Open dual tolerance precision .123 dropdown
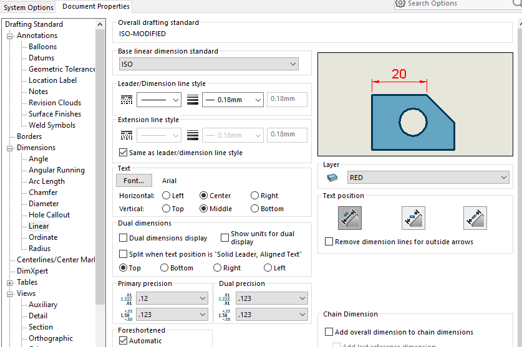Screen dimensions: 522x347 [272, 315]
